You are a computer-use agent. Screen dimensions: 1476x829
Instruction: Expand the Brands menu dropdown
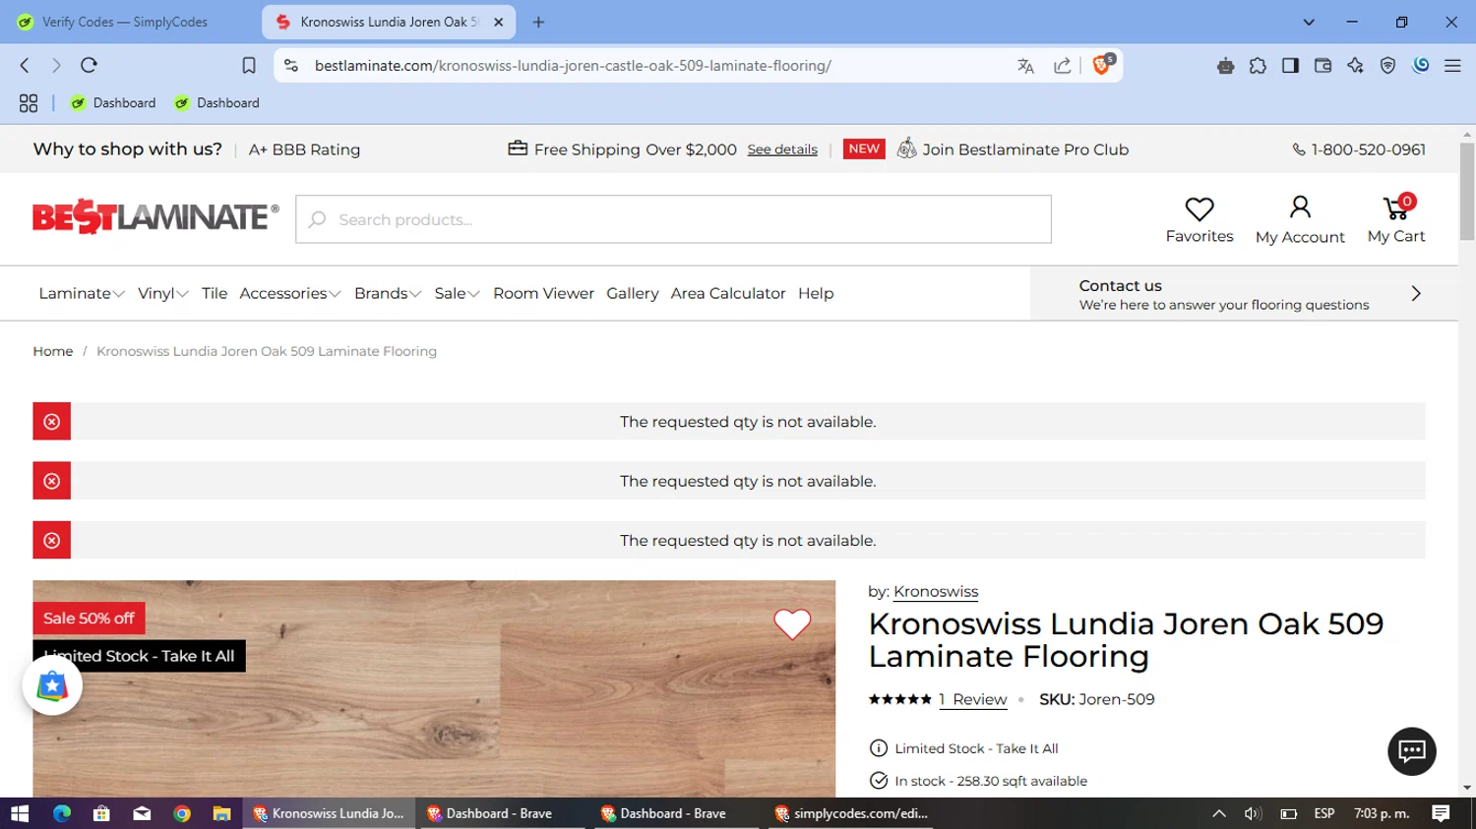tap(388, 293)
